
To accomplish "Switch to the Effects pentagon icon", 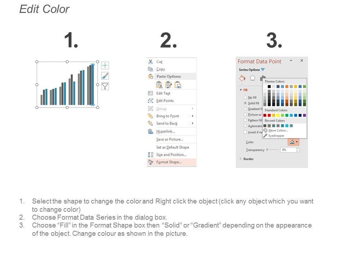I will (x=253, y=78).
